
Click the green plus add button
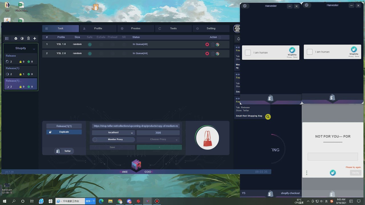pos(159,147)
